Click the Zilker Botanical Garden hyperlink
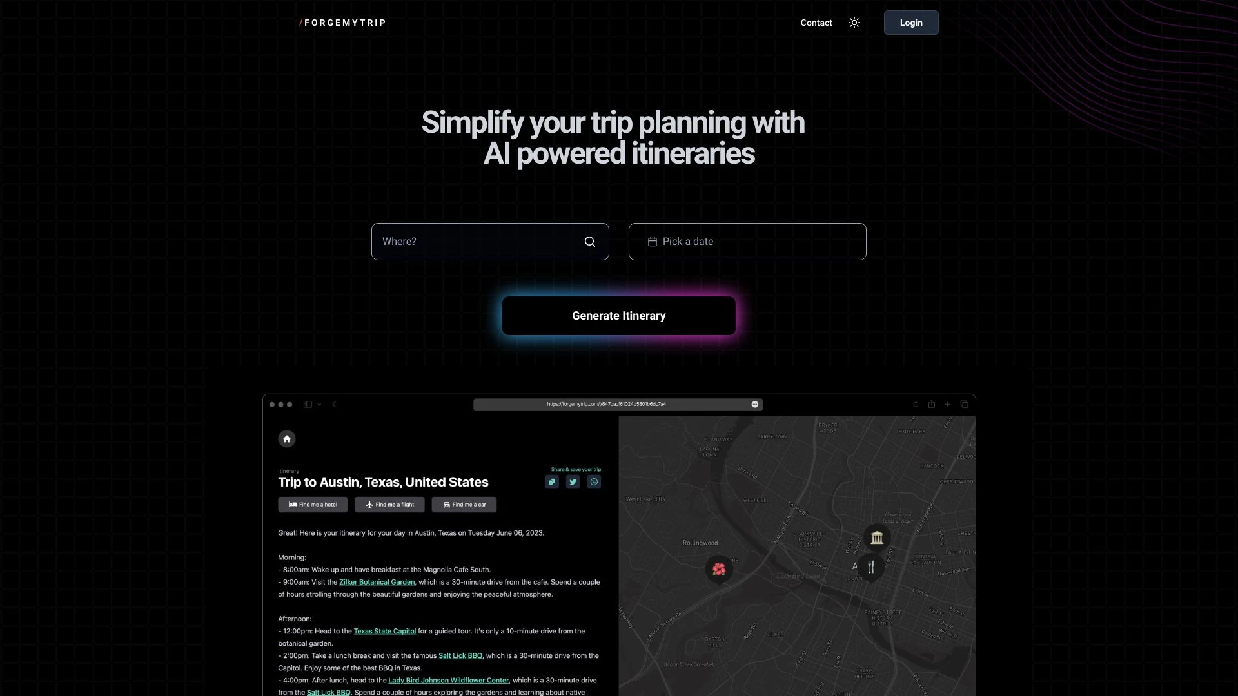The width and height of the screenshot is (1238, 696). [x=377, y=581]
